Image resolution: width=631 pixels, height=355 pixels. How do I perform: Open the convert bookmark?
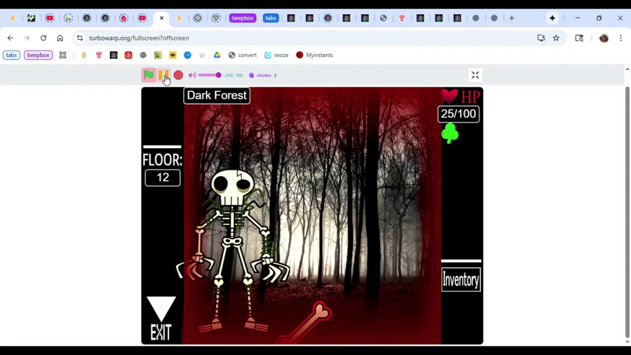click(x=243, y=55)
